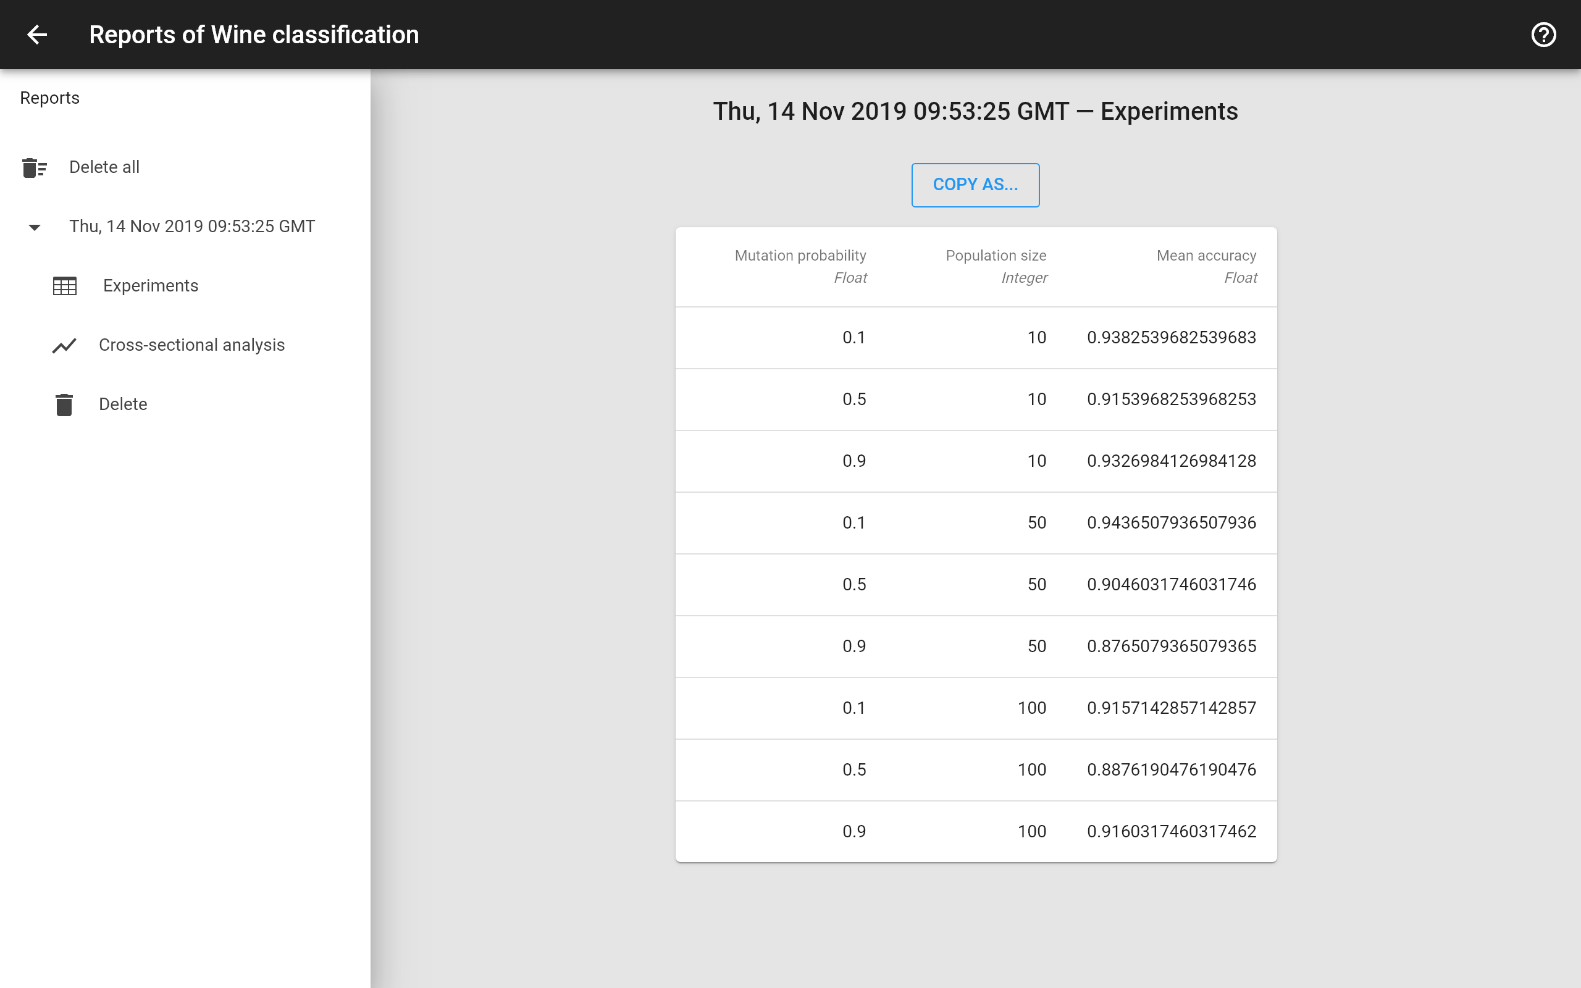Select accuracy value 0.9326984126984128
1581x988 pixels.
coord(1172,461)
